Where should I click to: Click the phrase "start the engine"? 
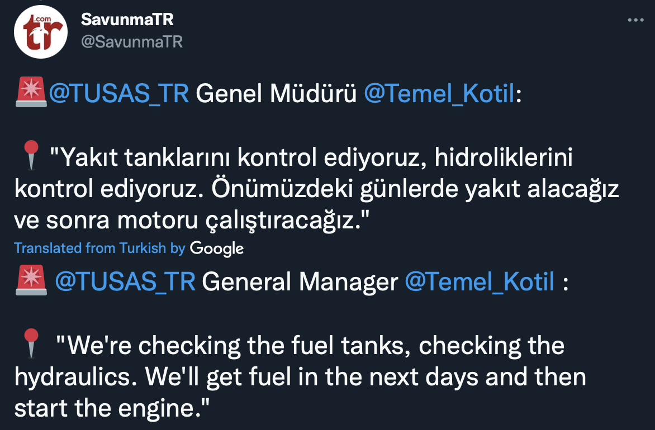(x=106, y=408)
